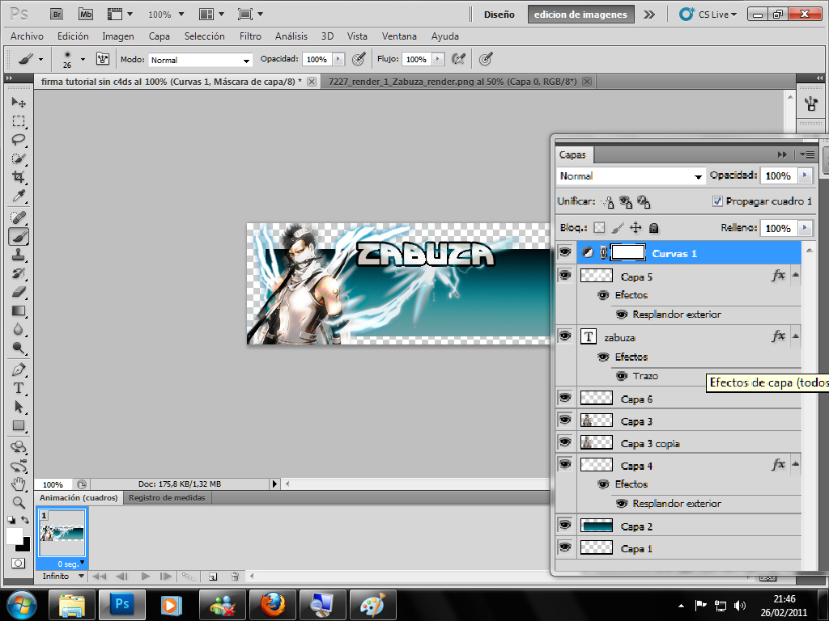
Task: Toggle the Brush panel icon
Action: click(x=103, y=58)
